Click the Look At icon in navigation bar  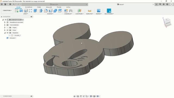coord(78,96)
